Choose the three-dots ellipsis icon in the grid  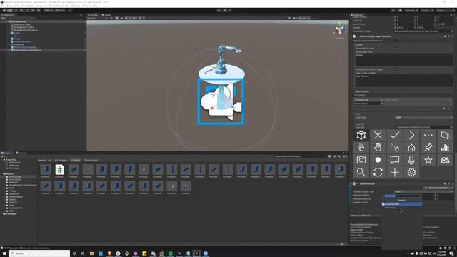pyautogui.click(x=428, y=135)
